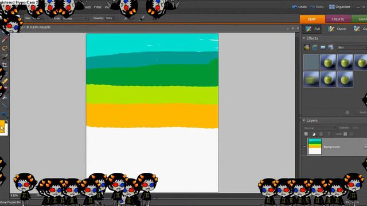The height and width of the screenshot is (206, 367).
Task: Open additional brush options icon
Action: pyautogui.click(x=141, y=19)
